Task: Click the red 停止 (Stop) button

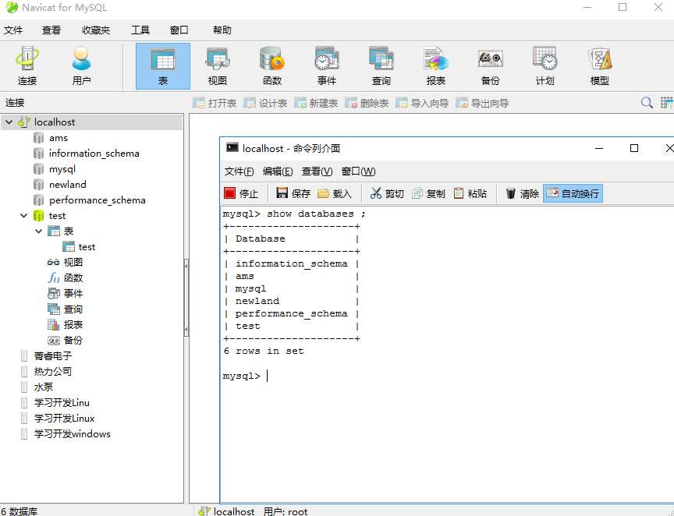Action: 241,193
